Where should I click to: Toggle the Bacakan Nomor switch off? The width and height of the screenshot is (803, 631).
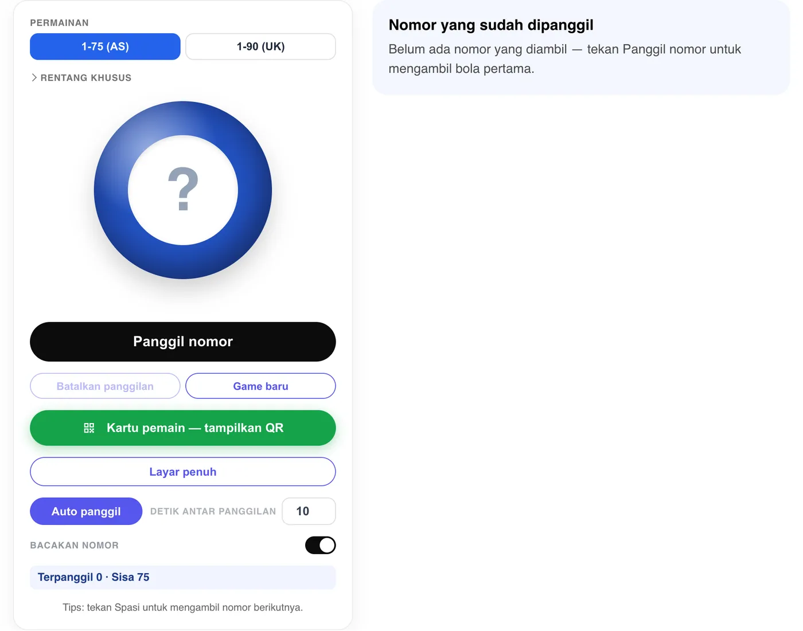pyautogui.click(x=320, y=545)
